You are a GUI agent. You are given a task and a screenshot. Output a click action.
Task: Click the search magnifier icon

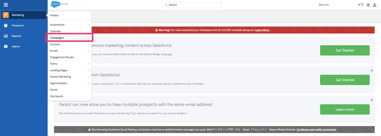tap(166, 5)
